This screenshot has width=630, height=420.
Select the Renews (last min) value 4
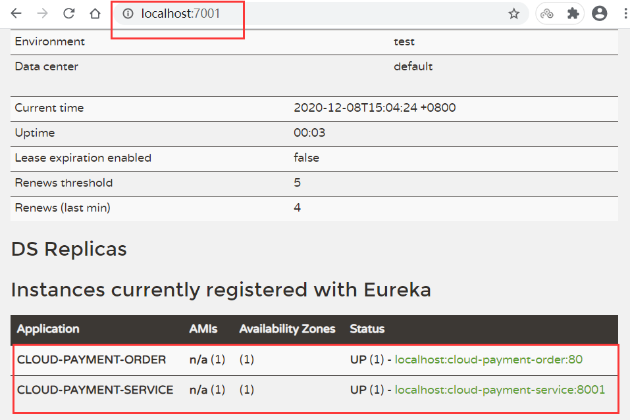click(298, 208)
